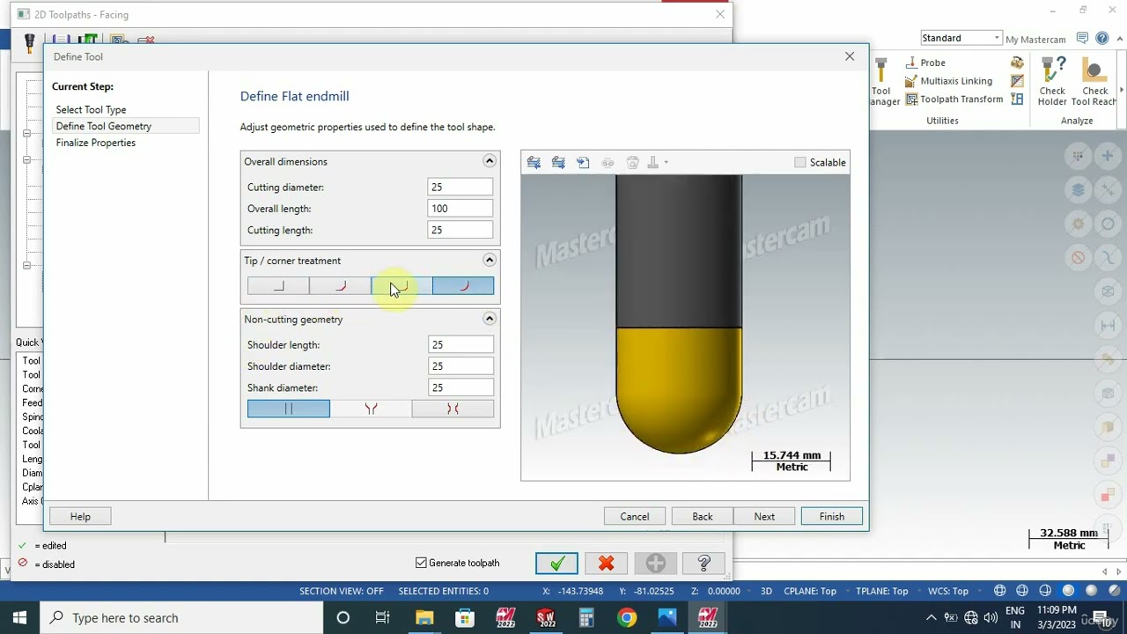Click the import-to-page icon in preview toolbar
The width and height of the screenshot is (1127, 634).
583,162
